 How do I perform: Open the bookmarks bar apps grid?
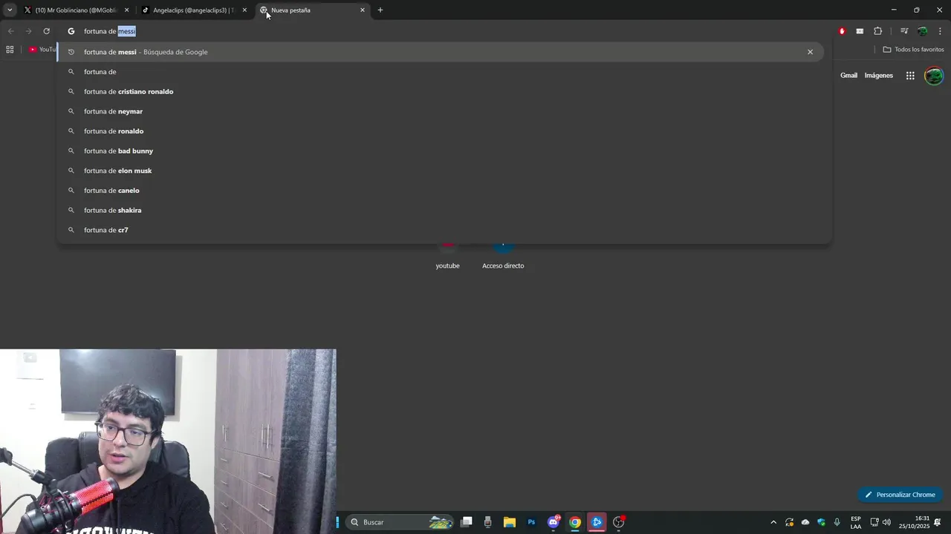point(10,50)
